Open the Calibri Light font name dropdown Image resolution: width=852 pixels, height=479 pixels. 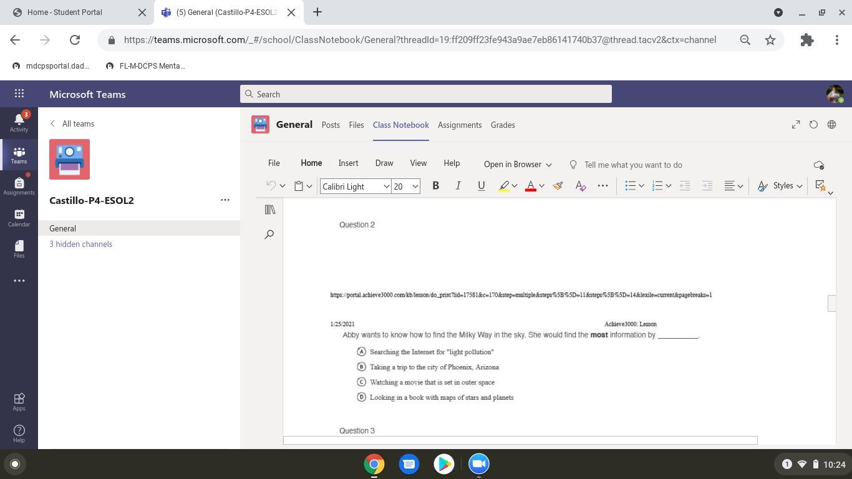pyautogui.click(x=386, y=186)
